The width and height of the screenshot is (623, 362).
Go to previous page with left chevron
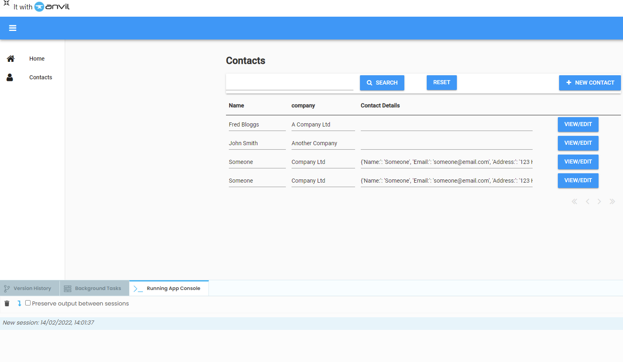coord(588,201)
